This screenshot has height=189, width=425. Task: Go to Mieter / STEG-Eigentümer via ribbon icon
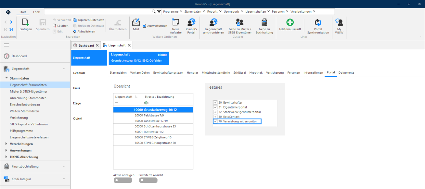[240, 22]
